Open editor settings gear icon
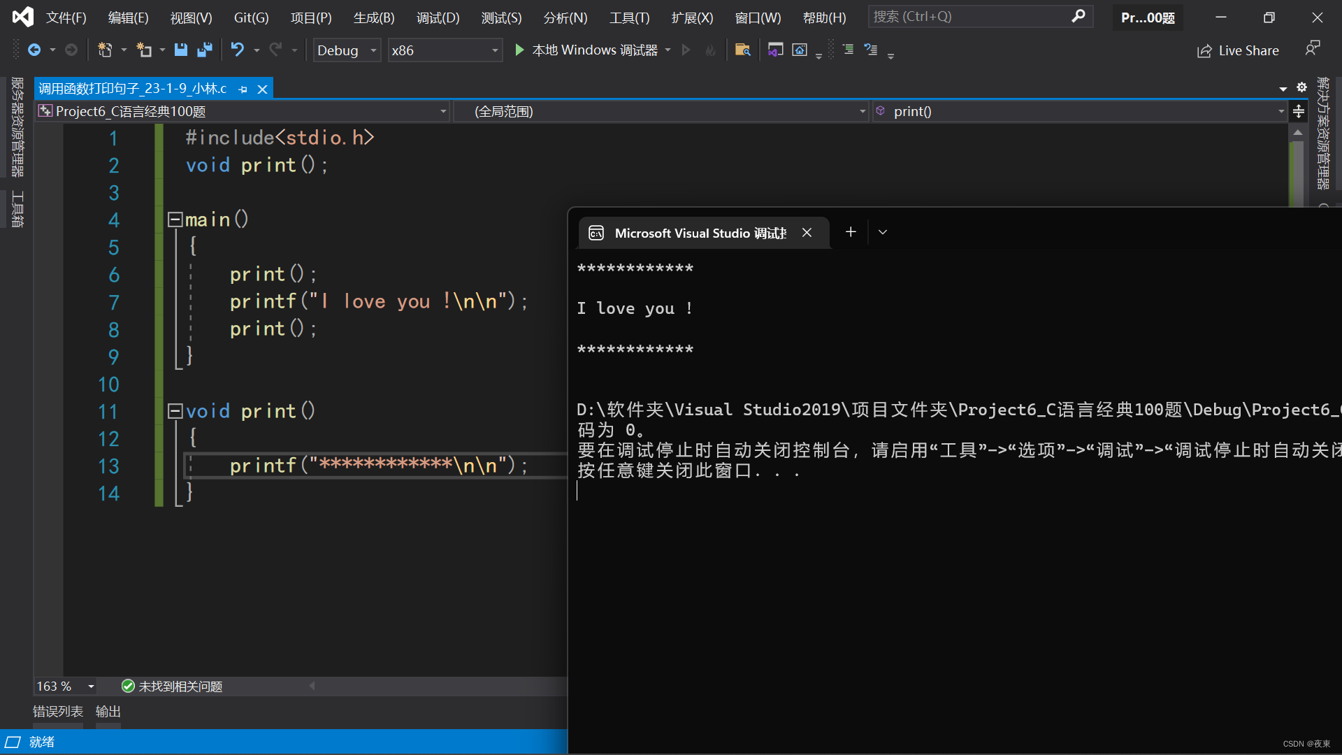The height and width of the screenshot is (755, 1342). pyautogui.click(x=1301, y=87)
